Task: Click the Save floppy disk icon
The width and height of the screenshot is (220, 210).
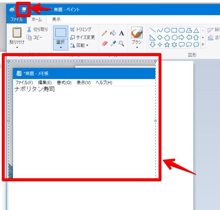Action: (24, 10)
